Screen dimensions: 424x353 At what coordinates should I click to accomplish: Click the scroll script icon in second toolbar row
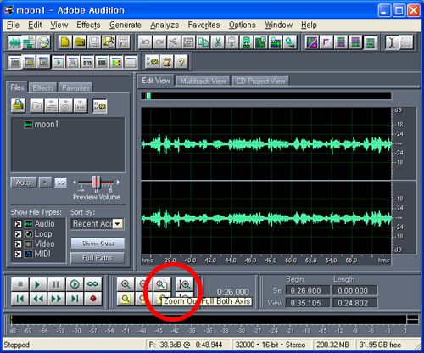click(x=167, y=62)
